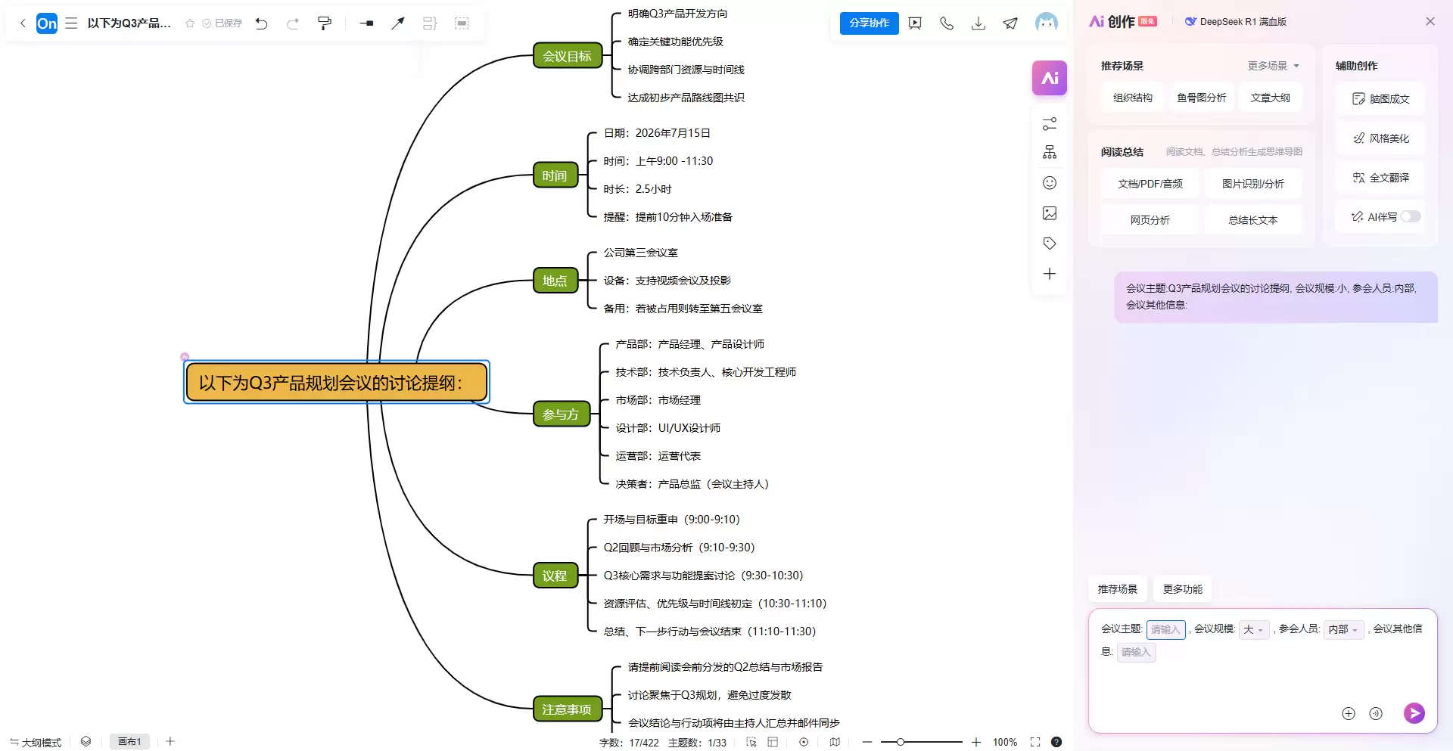This screenshot has width=1453, height=751.
Task: Toggle the AI伴写 switch
Action: click(1410, 216)
